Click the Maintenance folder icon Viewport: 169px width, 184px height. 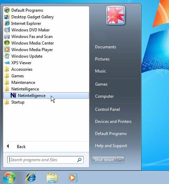[7, 83]
